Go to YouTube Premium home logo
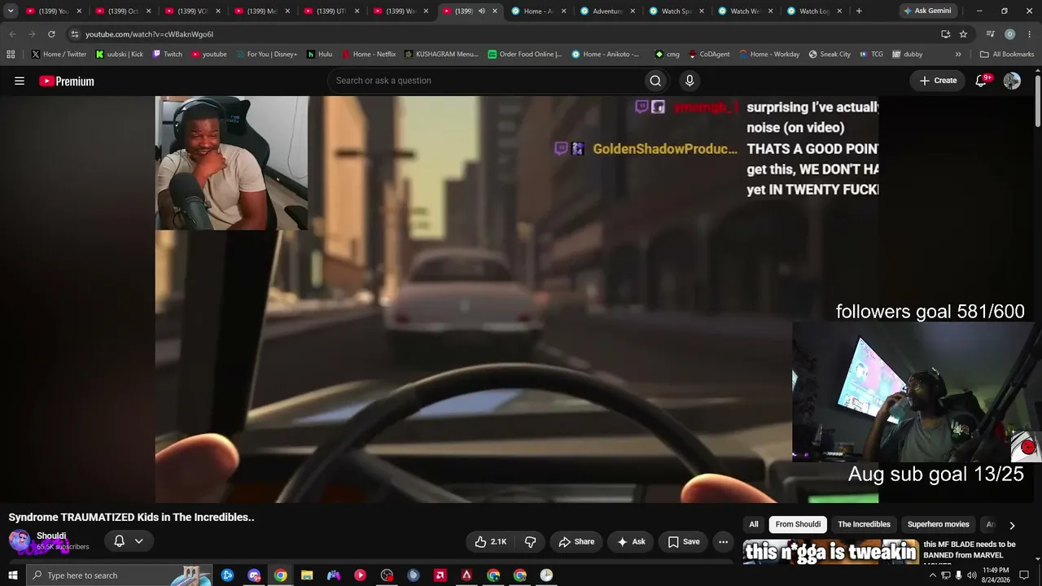This screenshot has width=1042, height=586. point(67,81)
